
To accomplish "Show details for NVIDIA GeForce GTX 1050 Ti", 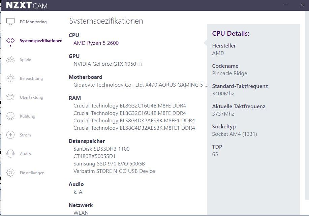I will (x=107, y=64).
